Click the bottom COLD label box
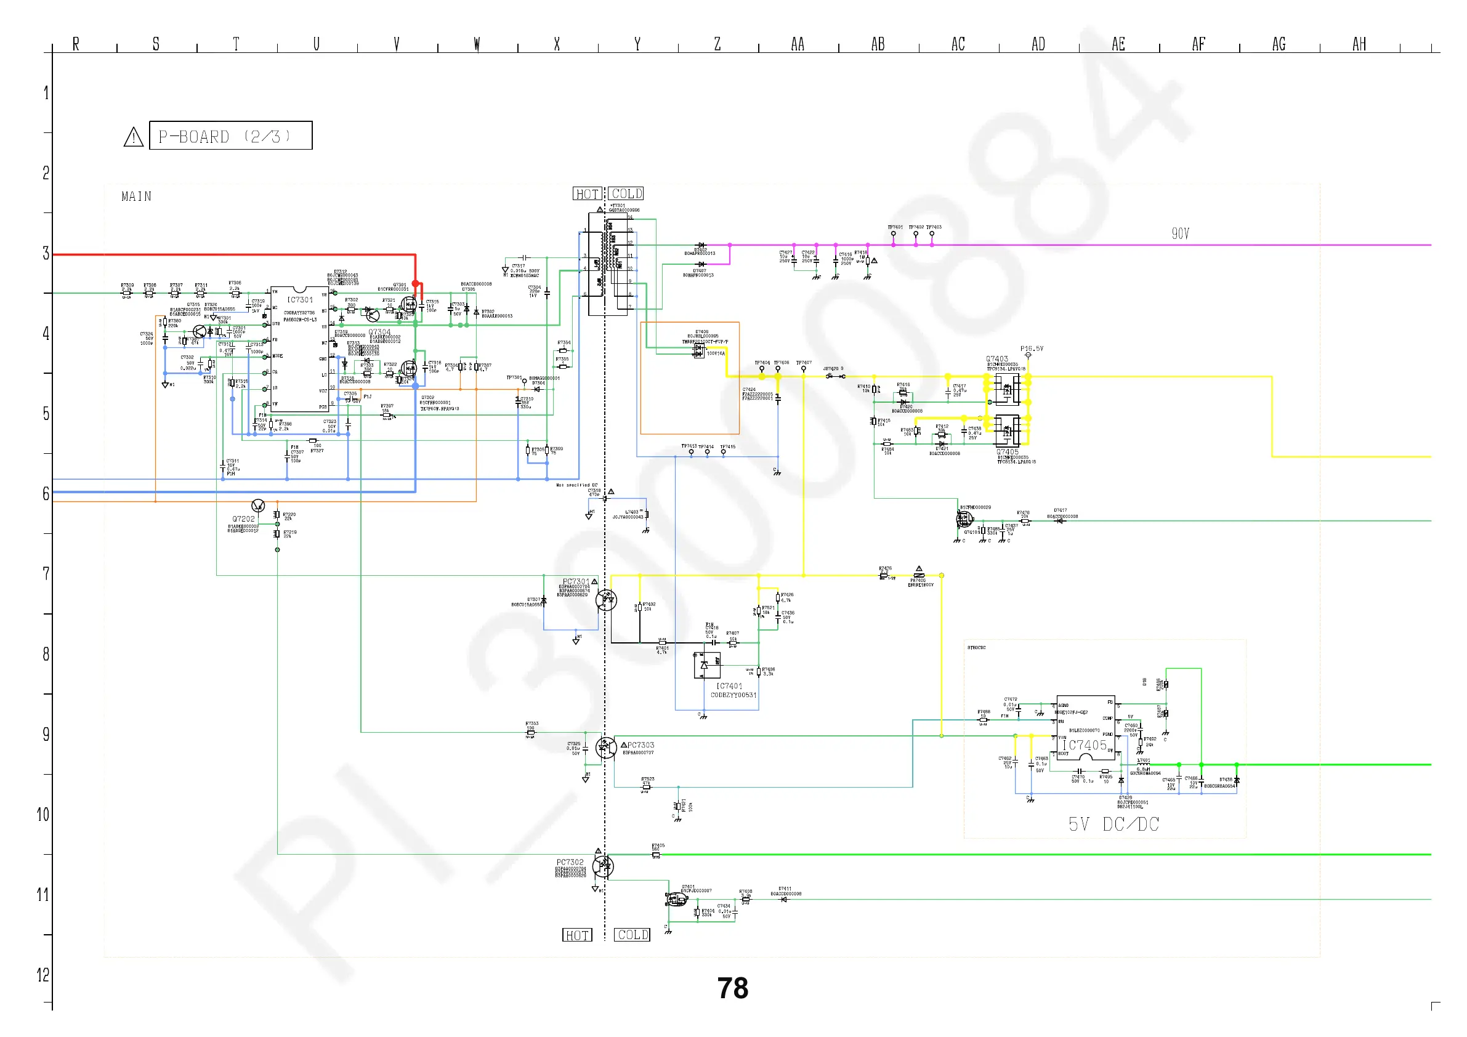Screen dimensions: 1467x1037 click(632, 935)
